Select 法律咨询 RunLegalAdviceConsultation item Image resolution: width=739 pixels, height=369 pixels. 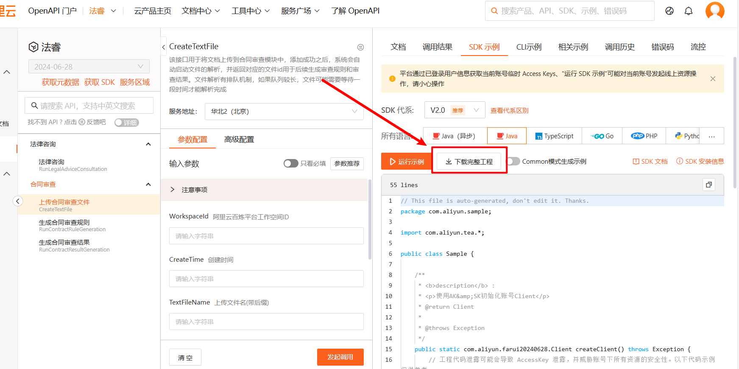[x=89, y=165]
